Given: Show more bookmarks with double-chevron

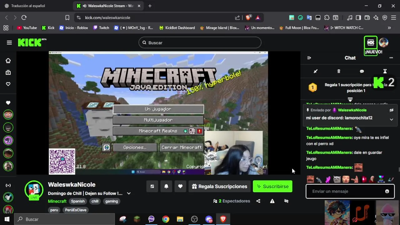Looking at the screenshot, I should [389, 28].
